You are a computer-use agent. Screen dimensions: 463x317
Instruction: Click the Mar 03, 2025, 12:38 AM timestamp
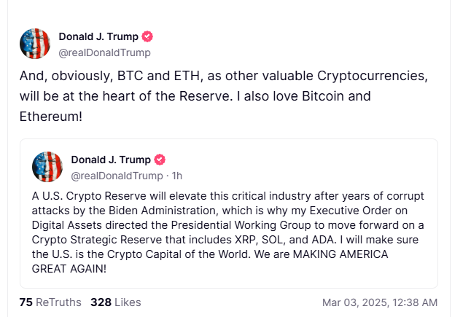pos(379,302)
